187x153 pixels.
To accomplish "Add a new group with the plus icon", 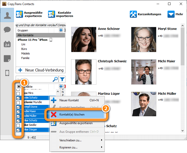I will pos(61,30).
